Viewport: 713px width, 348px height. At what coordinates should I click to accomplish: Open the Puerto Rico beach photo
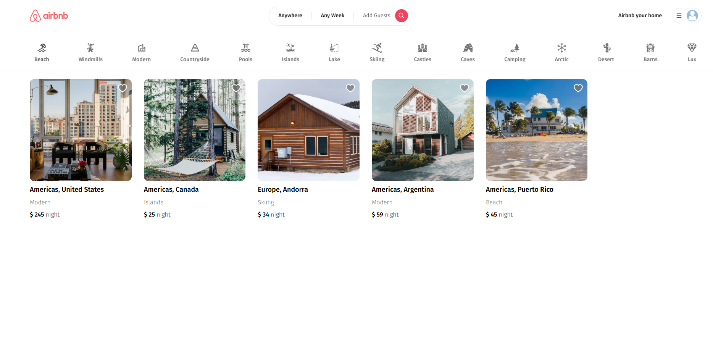pyautogui.click(x=537, y=130)
